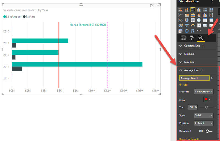The width and height of the screenshot is (220, 141).
Task: Select the Funnel visual
Action: click(187, 25)
